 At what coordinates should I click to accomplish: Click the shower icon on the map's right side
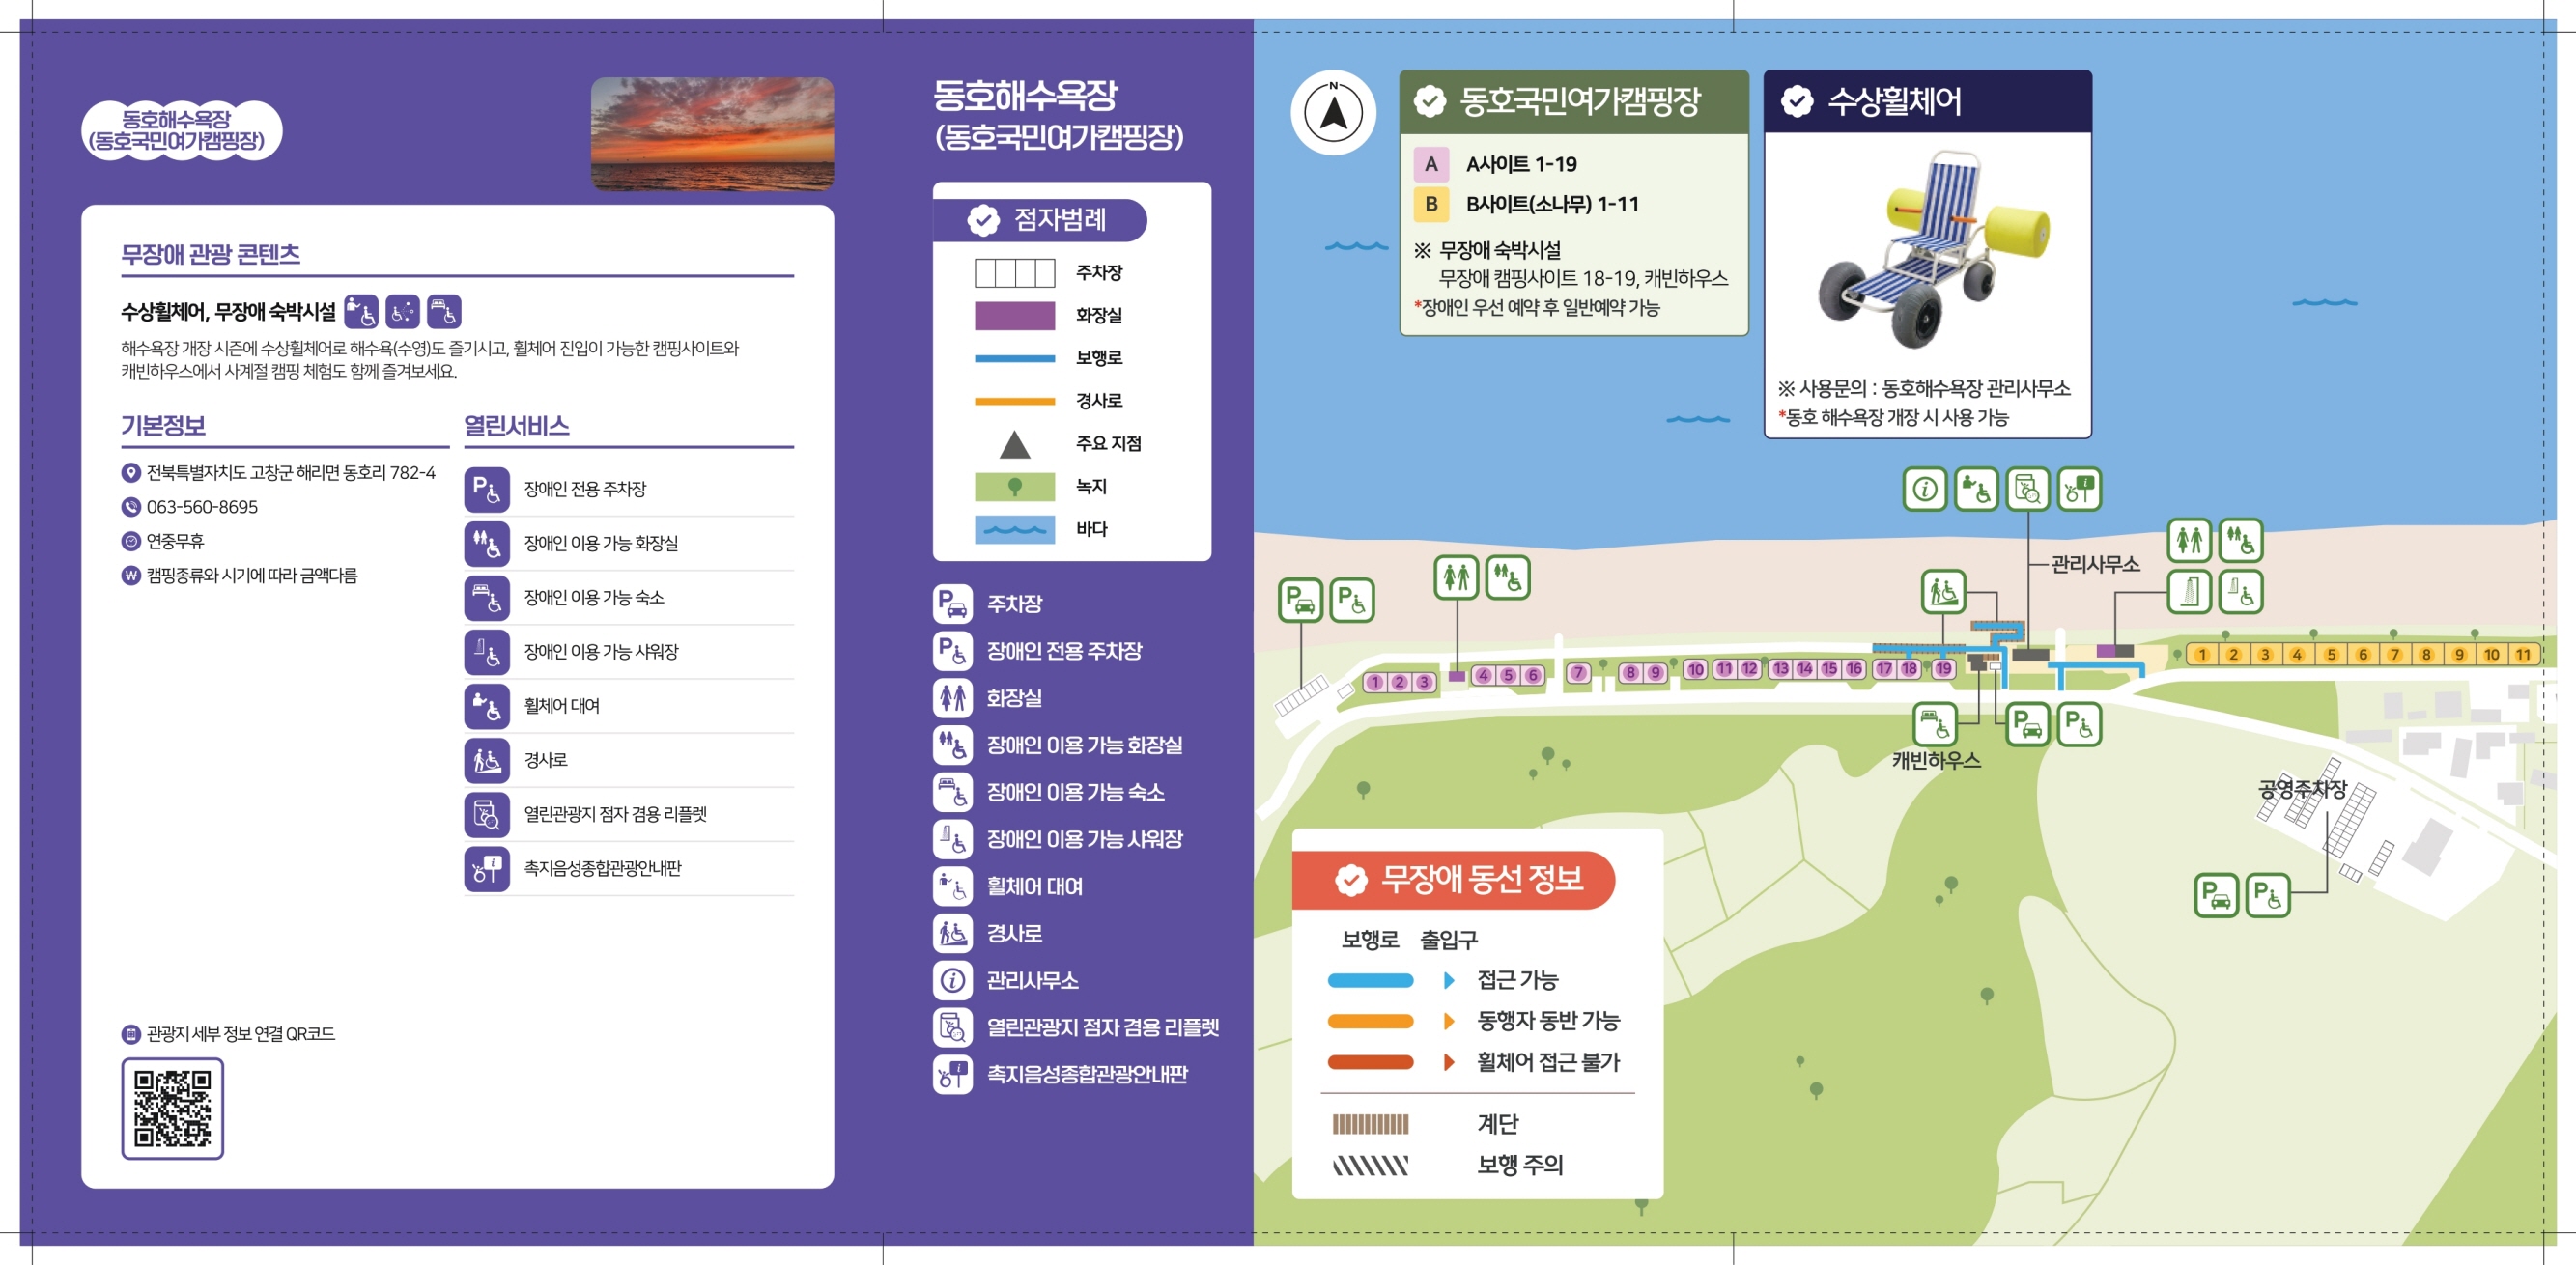(2189, 592)
